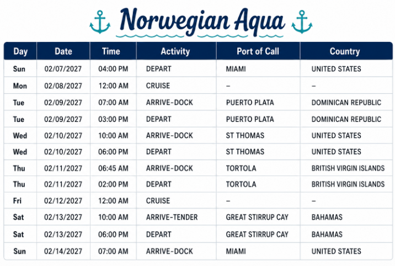Click the Activity column header
The width and height of the screenshot is (395, 266).
pos(176,51)
